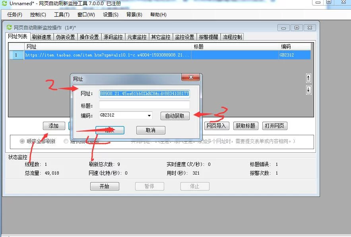
Task: Click the 开始 button
Action: [105, 186]
